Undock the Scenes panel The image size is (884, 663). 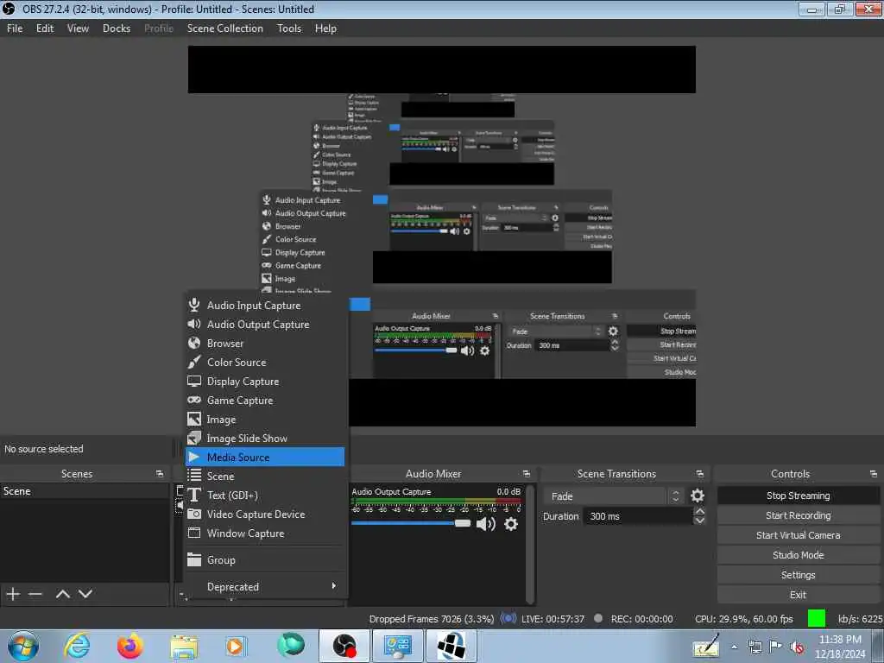(160, 474)
